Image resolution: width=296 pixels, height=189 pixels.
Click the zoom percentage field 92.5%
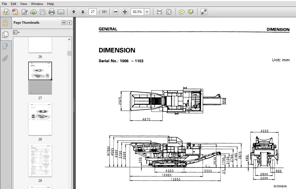137,12
